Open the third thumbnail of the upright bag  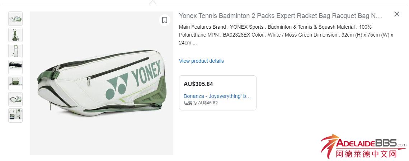[x=15, y=51]
